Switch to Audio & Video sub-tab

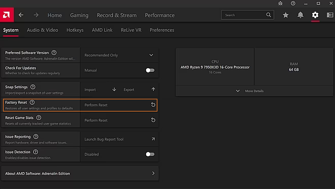[43, 30]
